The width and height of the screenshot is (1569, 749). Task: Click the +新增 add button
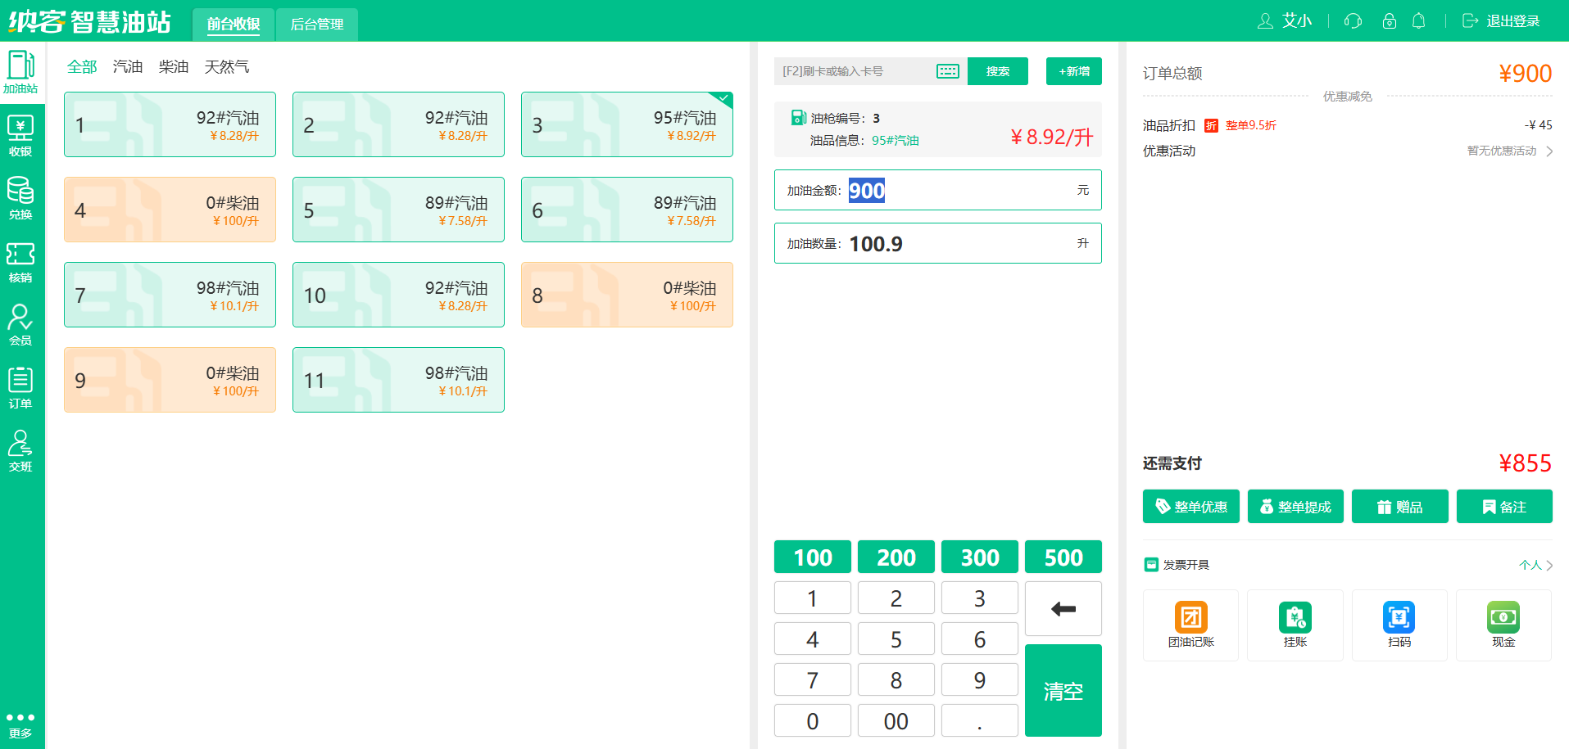(1074, 71)
